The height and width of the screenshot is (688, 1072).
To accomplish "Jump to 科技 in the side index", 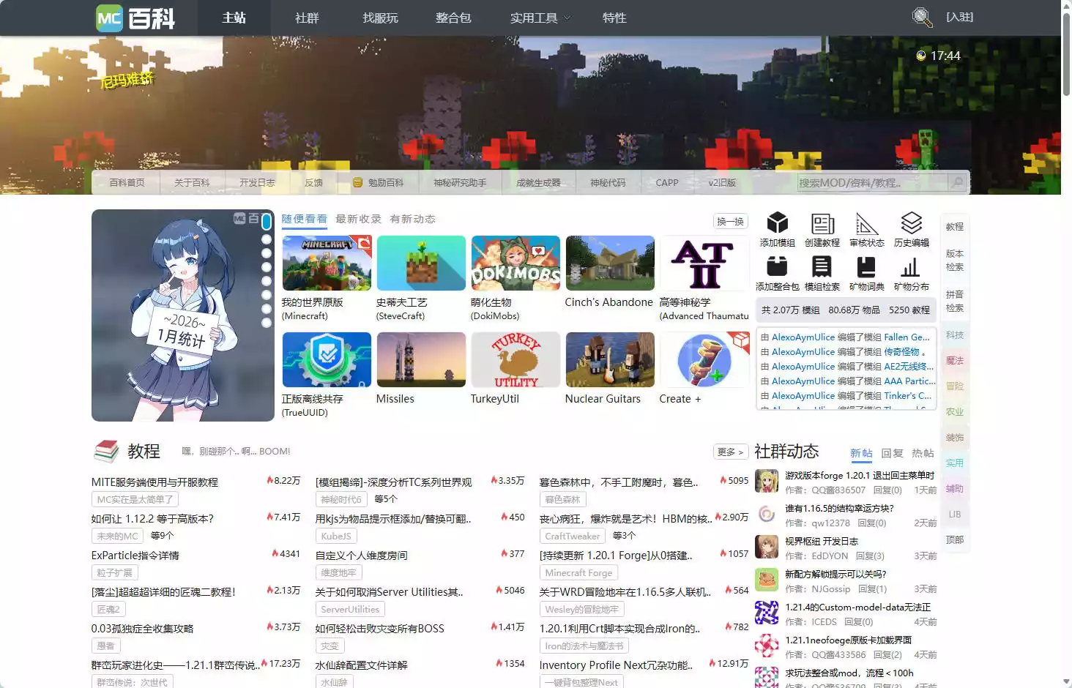I will [x=954, y=334].
